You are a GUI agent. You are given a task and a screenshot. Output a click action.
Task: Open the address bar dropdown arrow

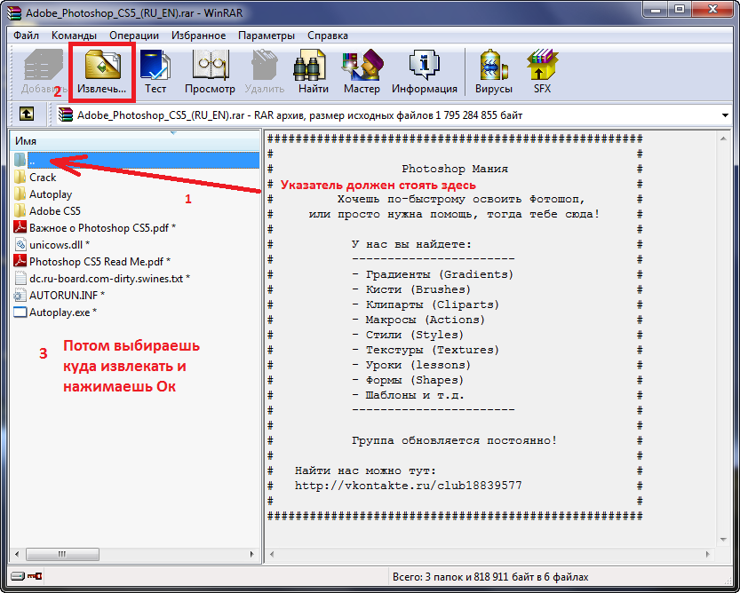click(x=725, y=115)
